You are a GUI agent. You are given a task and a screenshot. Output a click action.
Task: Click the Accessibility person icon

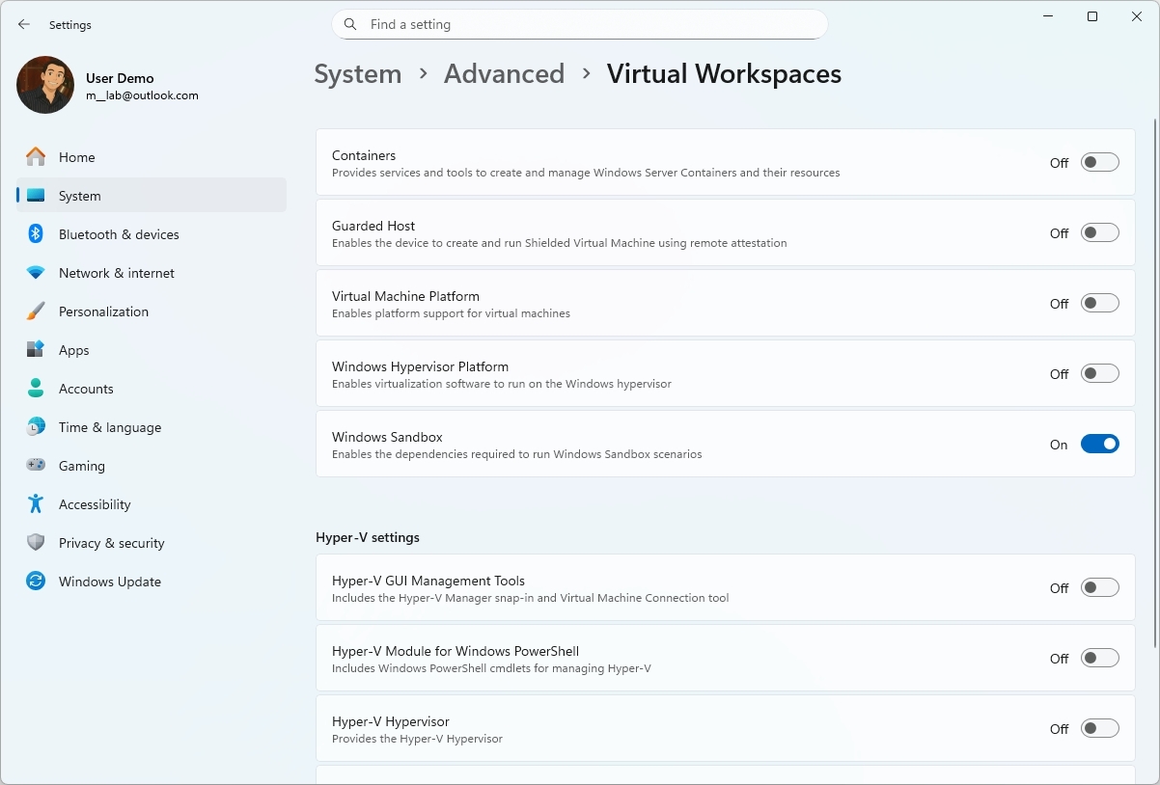tap(36, 504)
